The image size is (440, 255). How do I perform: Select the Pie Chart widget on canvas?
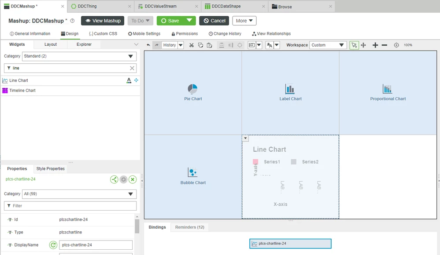193,92
